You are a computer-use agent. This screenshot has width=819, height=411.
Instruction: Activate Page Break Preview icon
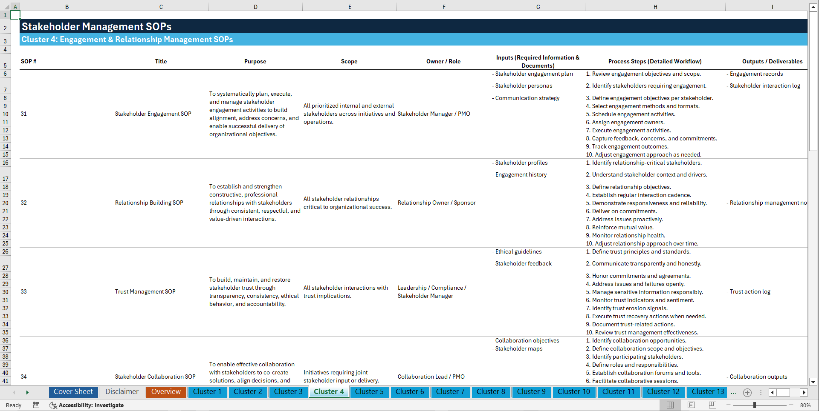712,405
